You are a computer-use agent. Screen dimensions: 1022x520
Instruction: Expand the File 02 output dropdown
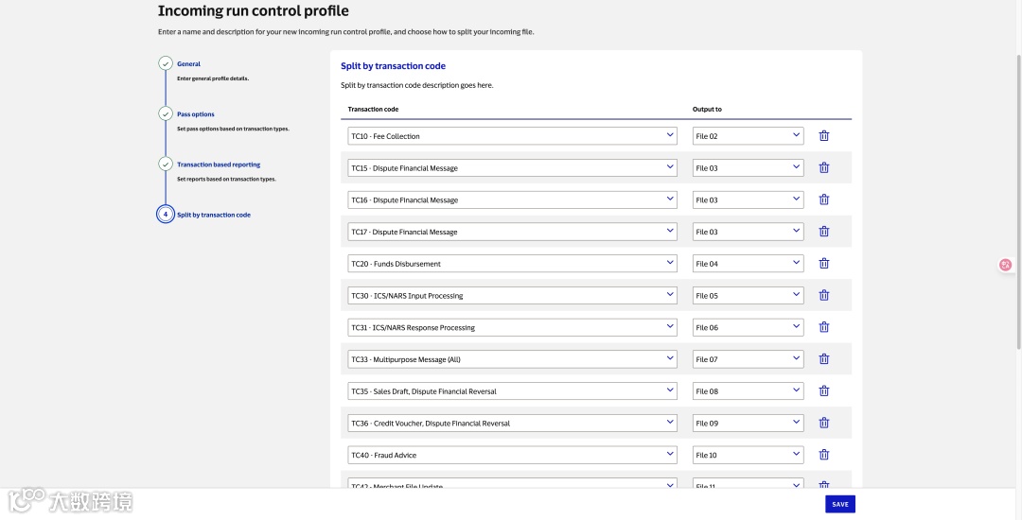(748, 136)
